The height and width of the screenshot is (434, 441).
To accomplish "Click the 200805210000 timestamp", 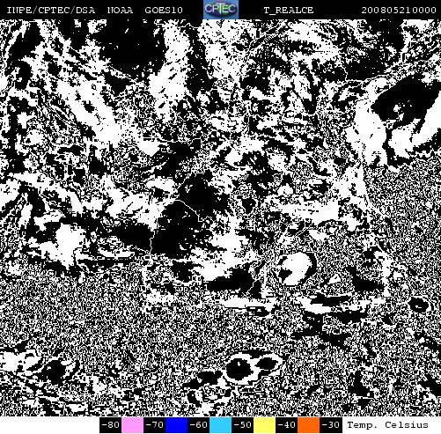I will tap(399, 11).
